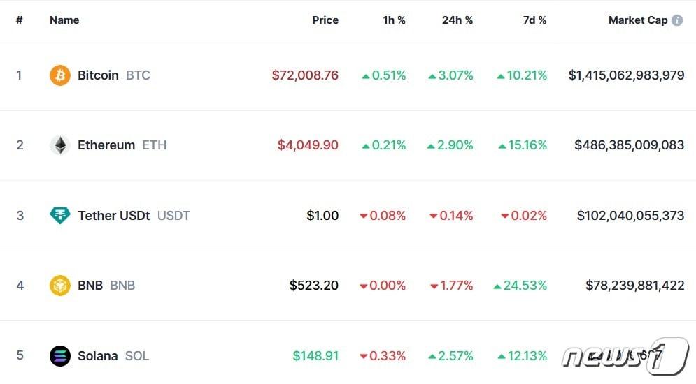Screen dimensions: 696x384
Task: Open the Solana coin page link
Action: [98, 356]
